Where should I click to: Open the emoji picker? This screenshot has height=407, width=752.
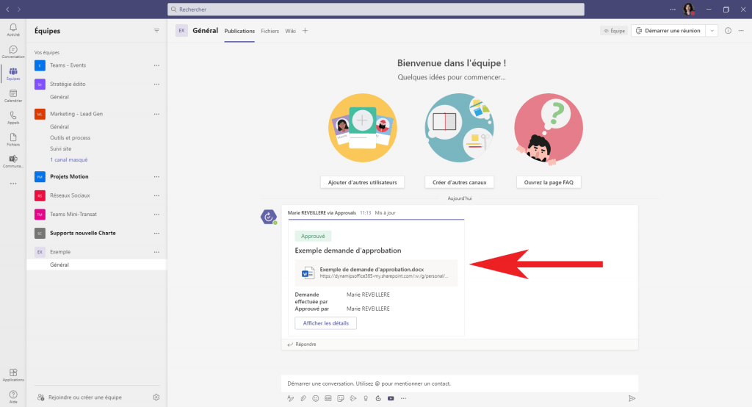[x=316, y=398]
